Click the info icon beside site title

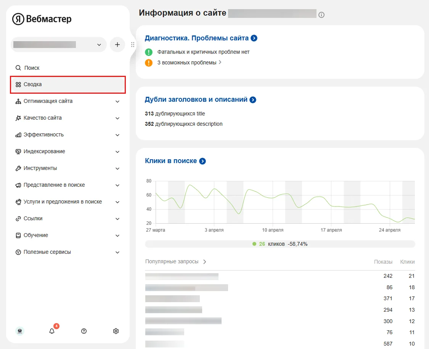coord(321,15)
